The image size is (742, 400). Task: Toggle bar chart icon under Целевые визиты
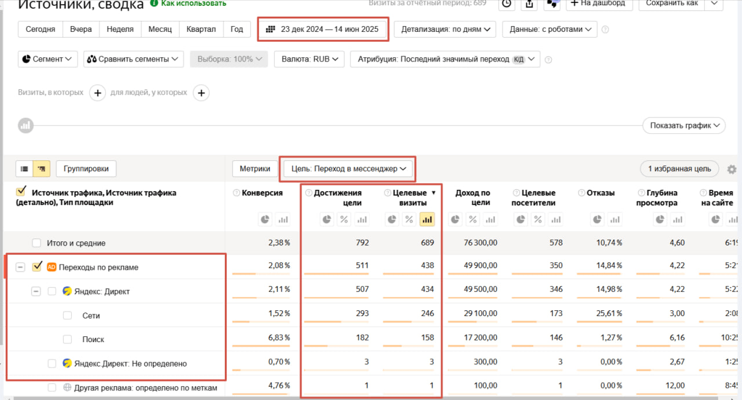(427, 219)
